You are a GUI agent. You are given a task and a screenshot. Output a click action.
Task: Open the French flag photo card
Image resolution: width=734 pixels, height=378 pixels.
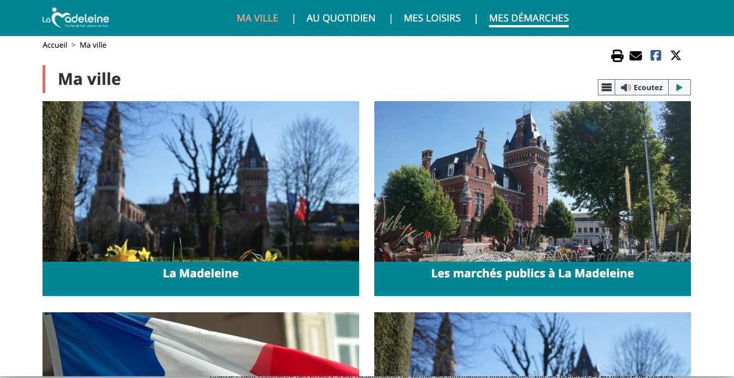(x=200, y=344)
